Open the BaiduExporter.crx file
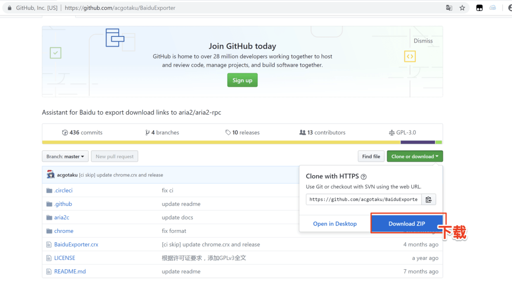Screen dimensions: 512x282 pyautogui.click(x=76, y=244)
